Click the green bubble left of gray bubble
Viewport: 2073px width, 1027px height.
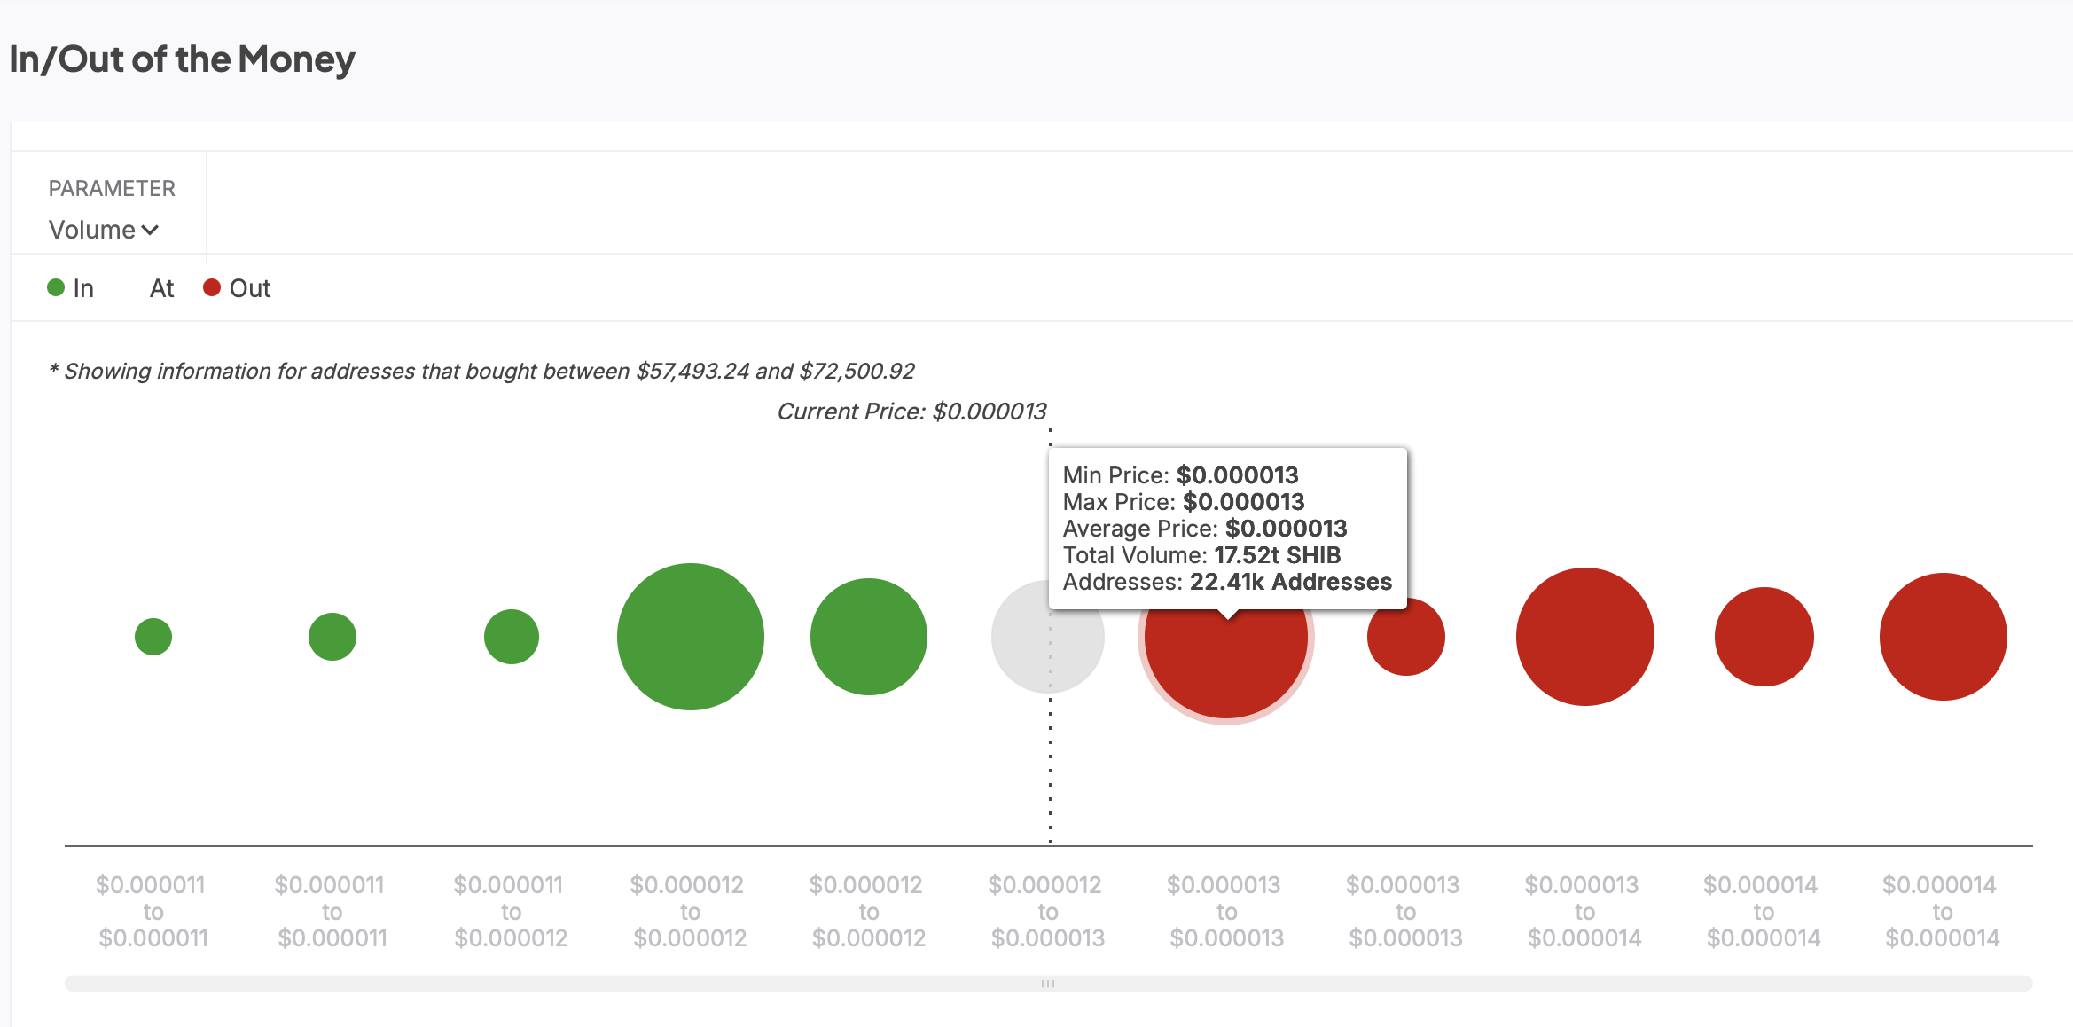coord(869,637)
